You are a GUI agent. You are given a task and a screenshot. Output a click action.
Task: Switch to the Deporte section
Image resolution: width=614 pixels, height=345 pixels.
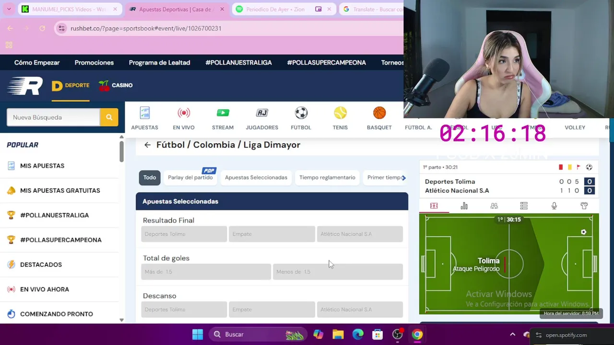[x=71, y=85]
